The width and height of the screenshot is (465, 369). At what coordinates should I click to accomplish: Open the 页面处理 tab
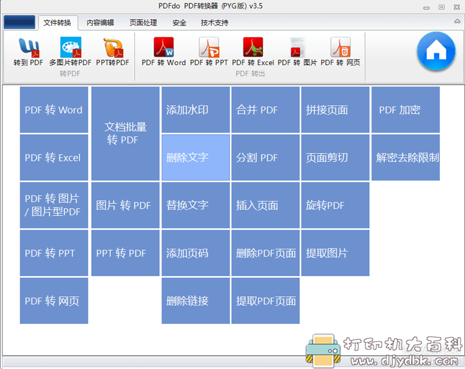pyautogui.click(x=143, y=23)
